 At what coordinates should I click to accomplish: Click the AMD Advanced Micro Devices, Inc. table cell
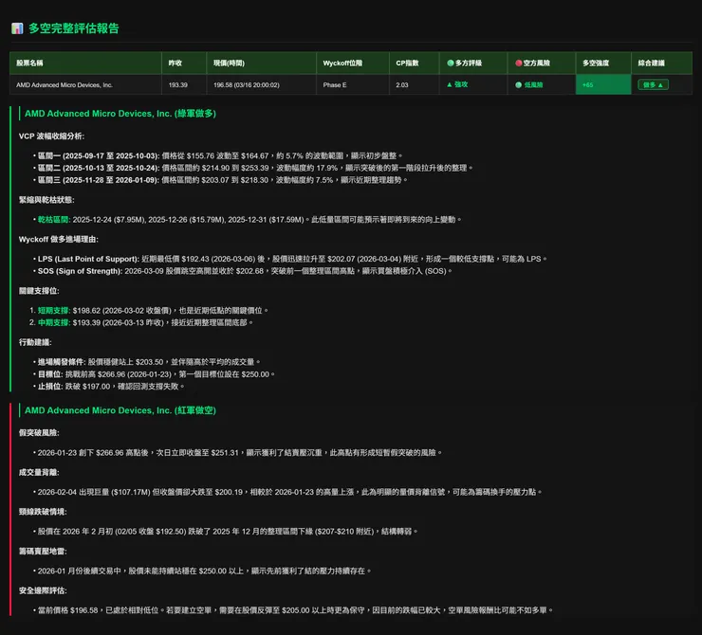85,84
